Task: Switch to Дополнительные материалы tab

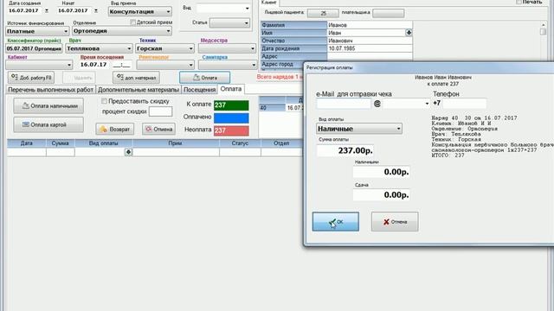Action: 138,90
